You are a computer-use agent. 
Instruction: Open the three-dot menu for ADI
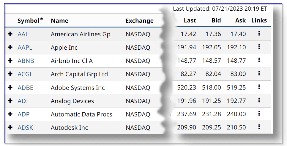pyautogui.click(x=259, y=100)
